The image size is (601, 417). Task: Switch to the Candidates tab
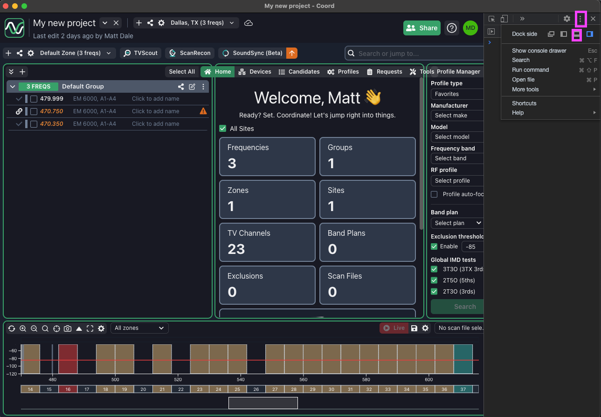coord(299,72)
